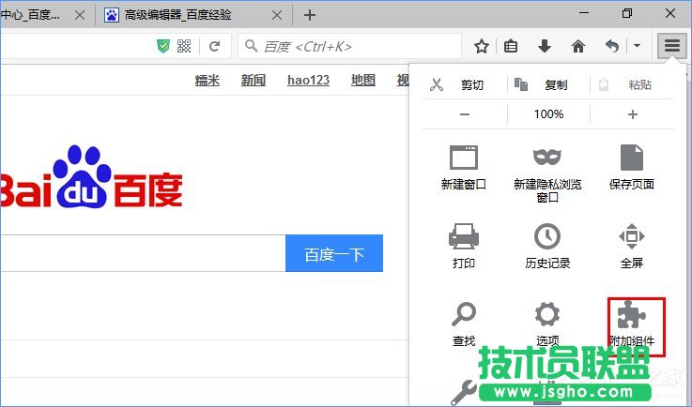Click the green shield security icon
692x407 pixels.
[x=163, y=46]
